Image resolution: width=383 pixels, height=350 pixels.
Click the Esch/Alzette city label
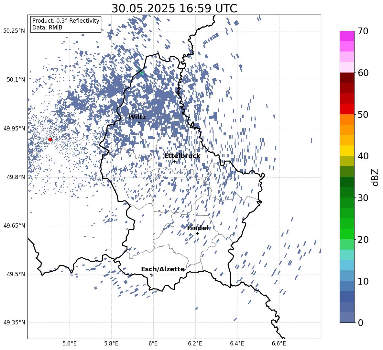coord(163,269)
